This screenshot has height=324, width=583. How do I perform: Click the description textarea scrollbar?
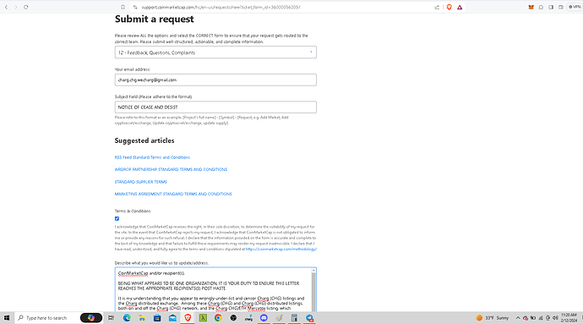(313, 289)
